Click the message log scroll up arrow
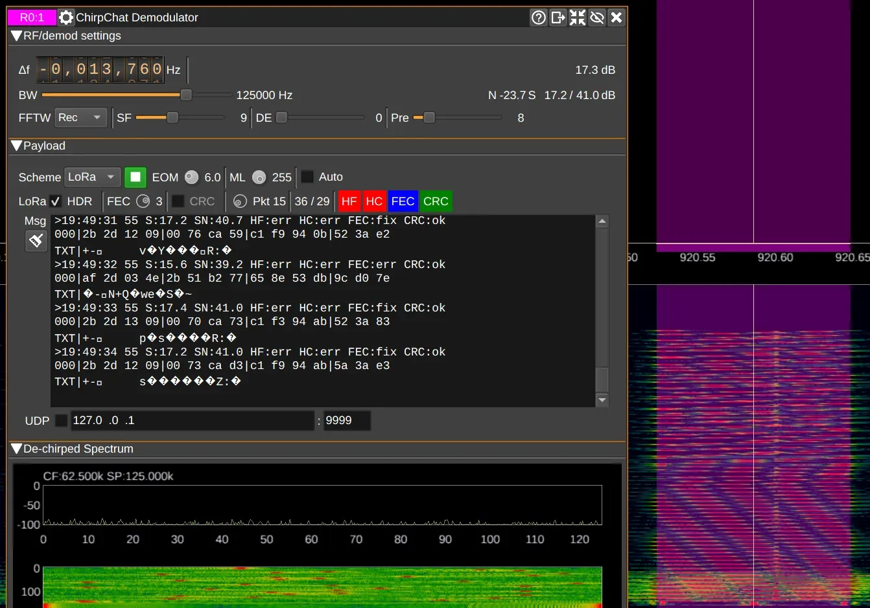Screen dimensions: 870x608 point(602,221)
